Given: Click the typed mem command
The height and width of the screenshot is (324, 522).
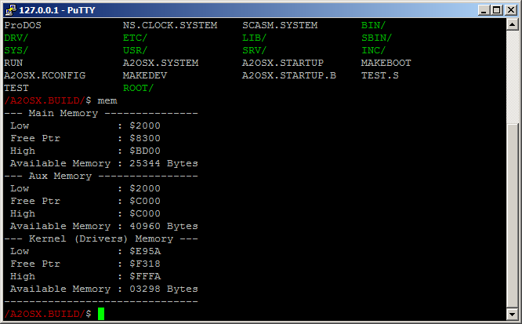Looking at the screenshot, I should coord(107,100).
